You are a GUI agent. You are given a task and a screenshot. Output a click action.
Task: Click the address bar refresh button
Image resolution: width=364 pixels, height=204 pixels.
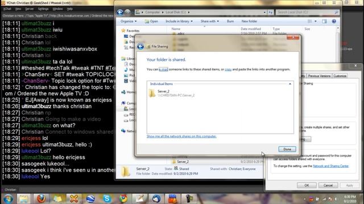(x=271, y=12)
